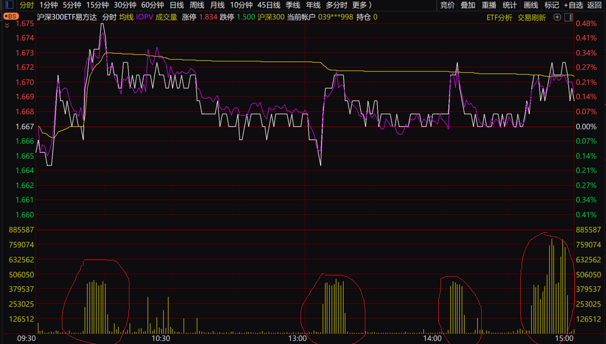Image resolution: width=606 pixels, height=344 pixels.
Task: Select the 5分钟 period tab
Action: [72, 5]
